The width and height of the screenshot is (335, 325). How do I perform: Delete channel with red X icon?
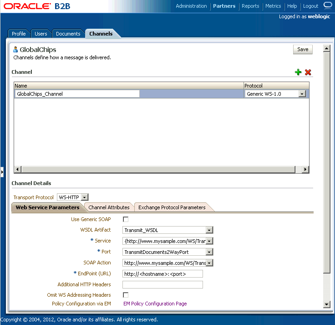308,72
